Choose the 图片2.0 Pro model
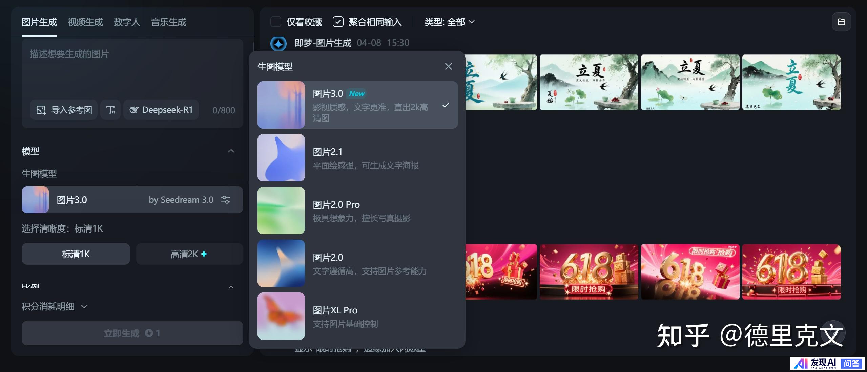The width and height of the screenshot is (867, 372). pos(357,211)
